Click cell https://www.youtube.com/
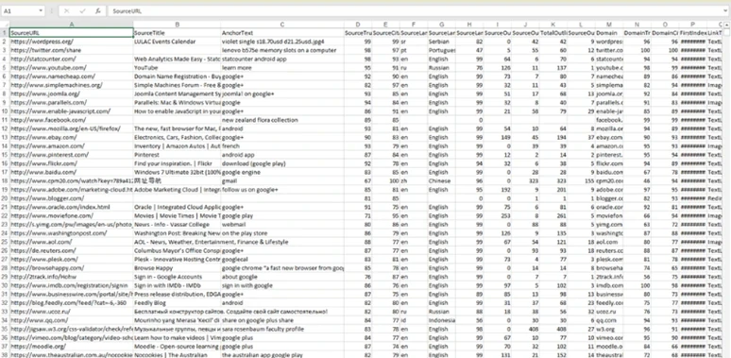Screen dimensions: 731x358 coord(72,68)
